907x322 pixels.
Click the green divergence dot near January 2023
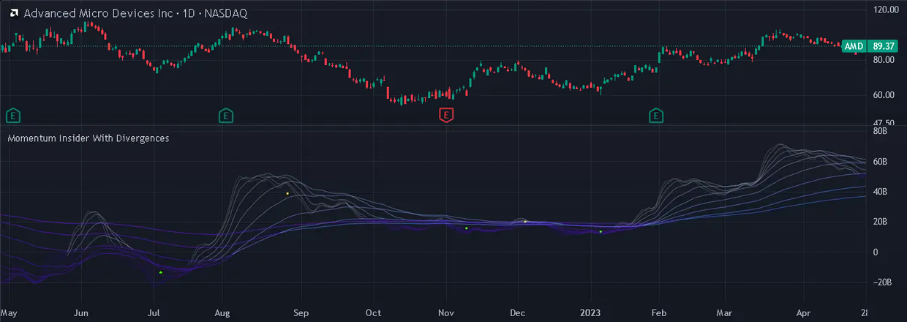pos(601,232)
